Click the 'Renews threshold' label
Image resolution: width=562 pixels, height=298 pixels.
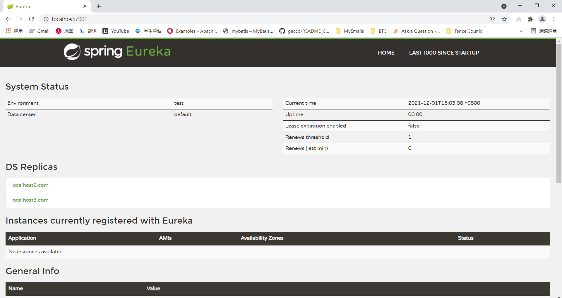(307, 137)
